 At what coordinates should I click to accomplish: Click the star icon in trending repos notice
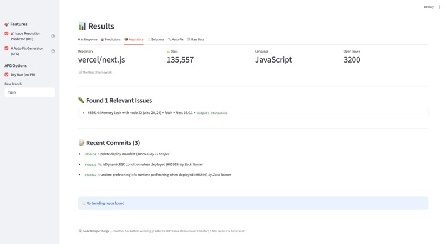click(84, 204)
